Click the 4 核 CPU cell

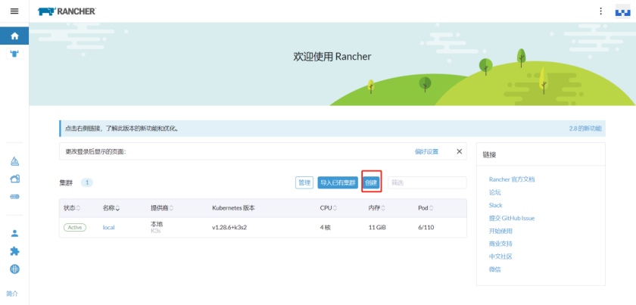pyautogui.click(x=326, y=228)
